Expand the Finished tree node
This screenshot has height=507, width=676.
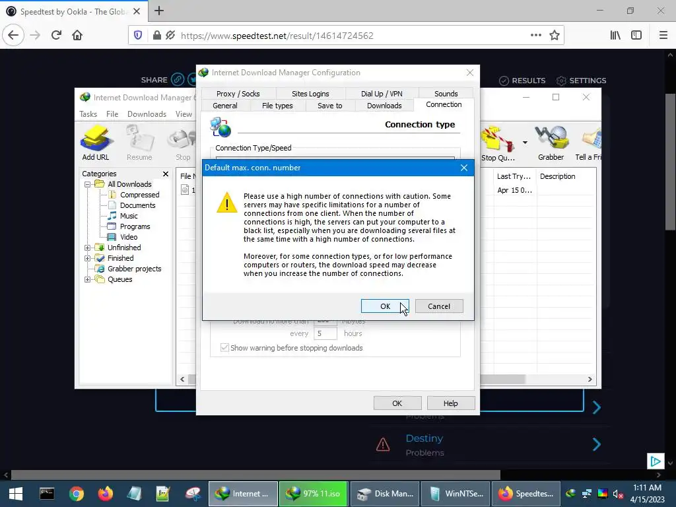(88, 258)
